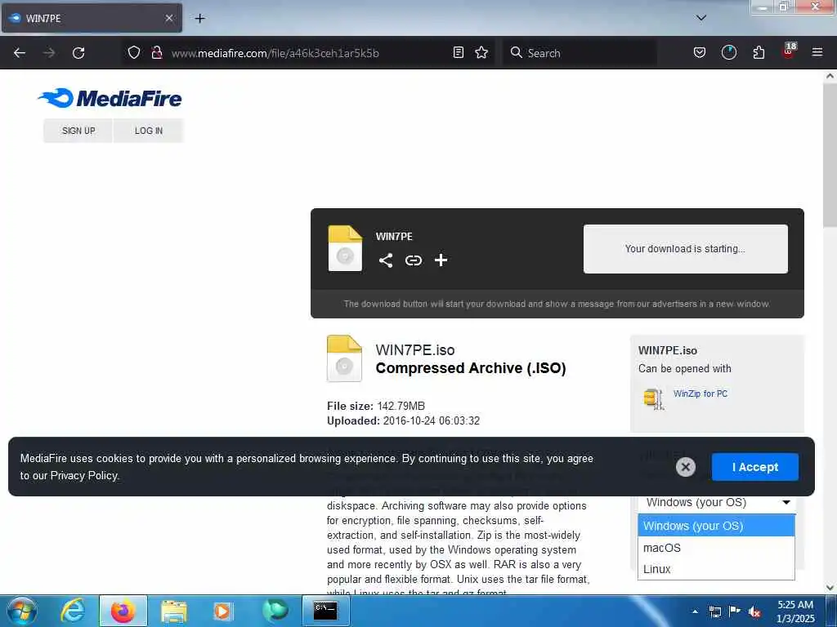The width and height of the screenshot is (837, 627).
Task: Reload the MediaFire page
Action: click(78, 53)
